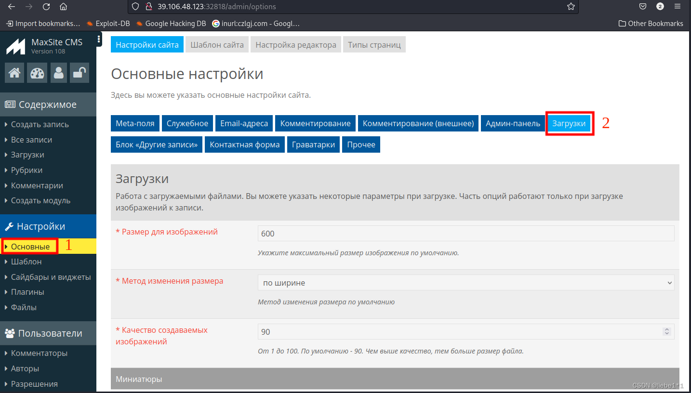Viewport: 691px width, 393px height.
Task: Open the Email-адреса settings section
Action: 244,123
